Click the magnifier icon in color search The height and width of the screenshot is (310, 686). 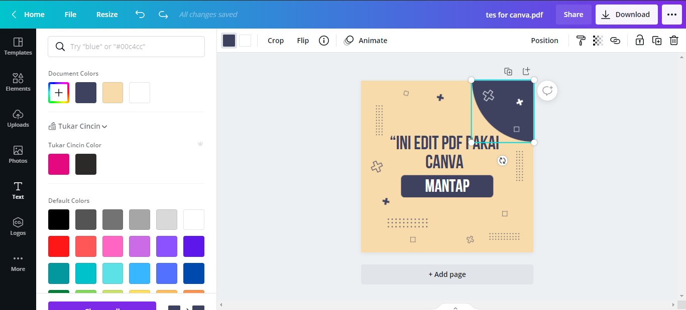tap(60, 47)
